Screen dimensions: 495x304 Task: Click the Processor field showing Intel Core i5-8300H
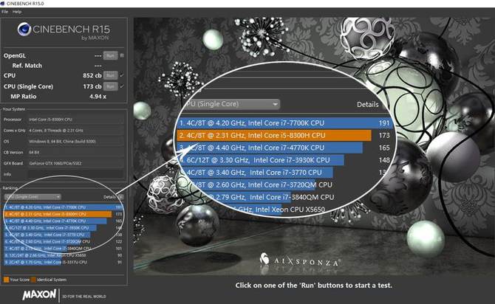tap(76, 120)
